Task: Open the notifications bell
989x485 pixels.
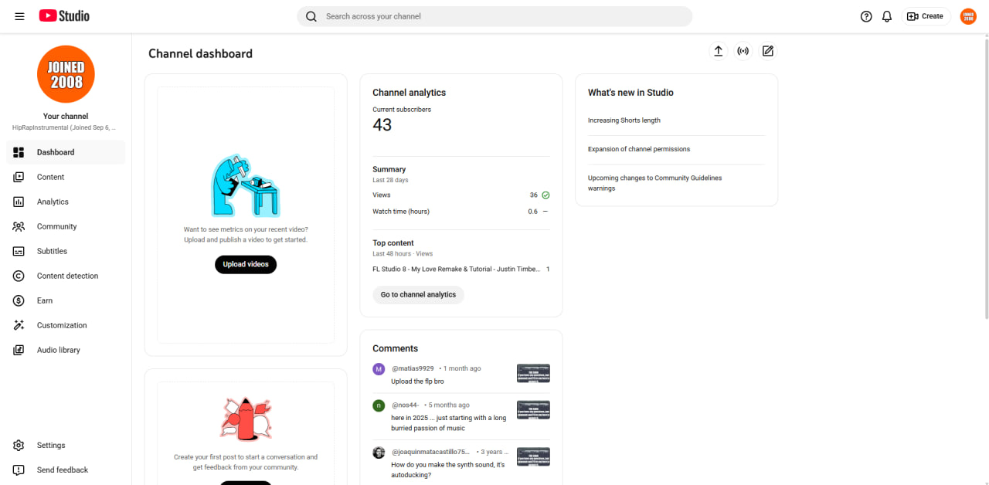Action: tap(887, 16)
